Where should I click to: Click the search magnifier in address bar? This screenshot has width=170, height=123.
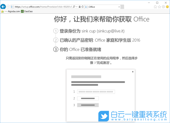[74, 7]
